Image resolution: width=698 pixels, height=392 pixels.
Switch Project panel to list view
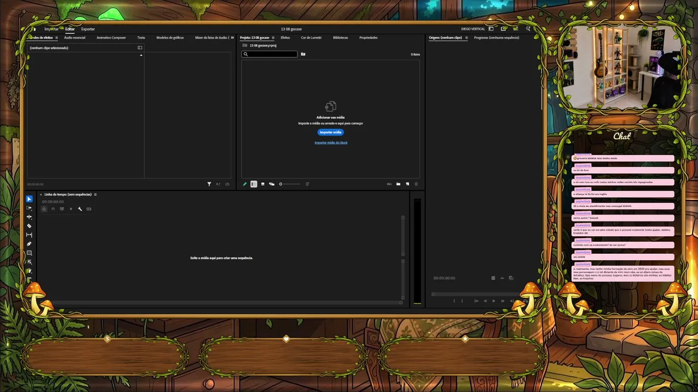(254, 184)
